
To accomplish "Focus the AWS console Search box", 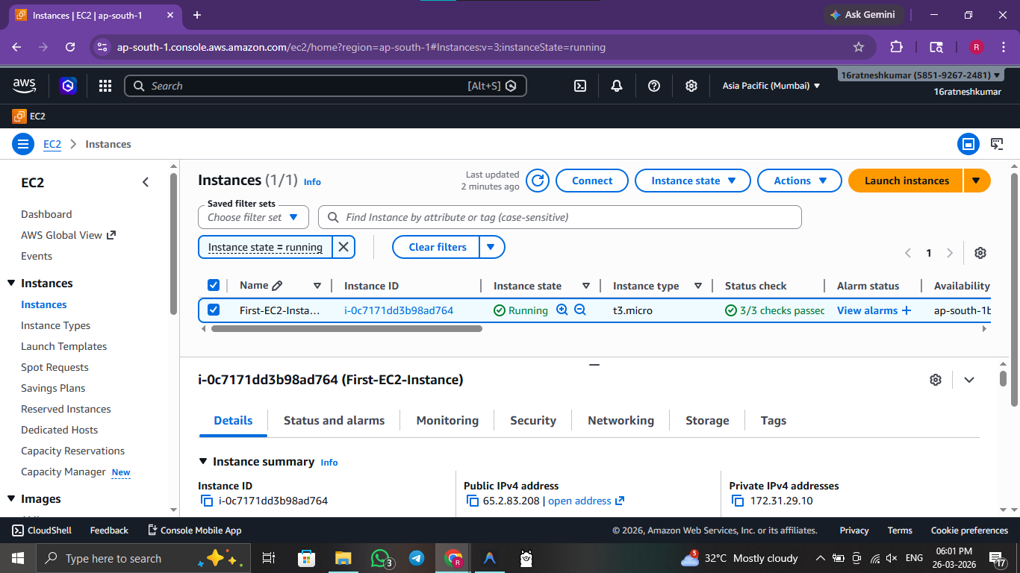I will click(x=326, y=86).
